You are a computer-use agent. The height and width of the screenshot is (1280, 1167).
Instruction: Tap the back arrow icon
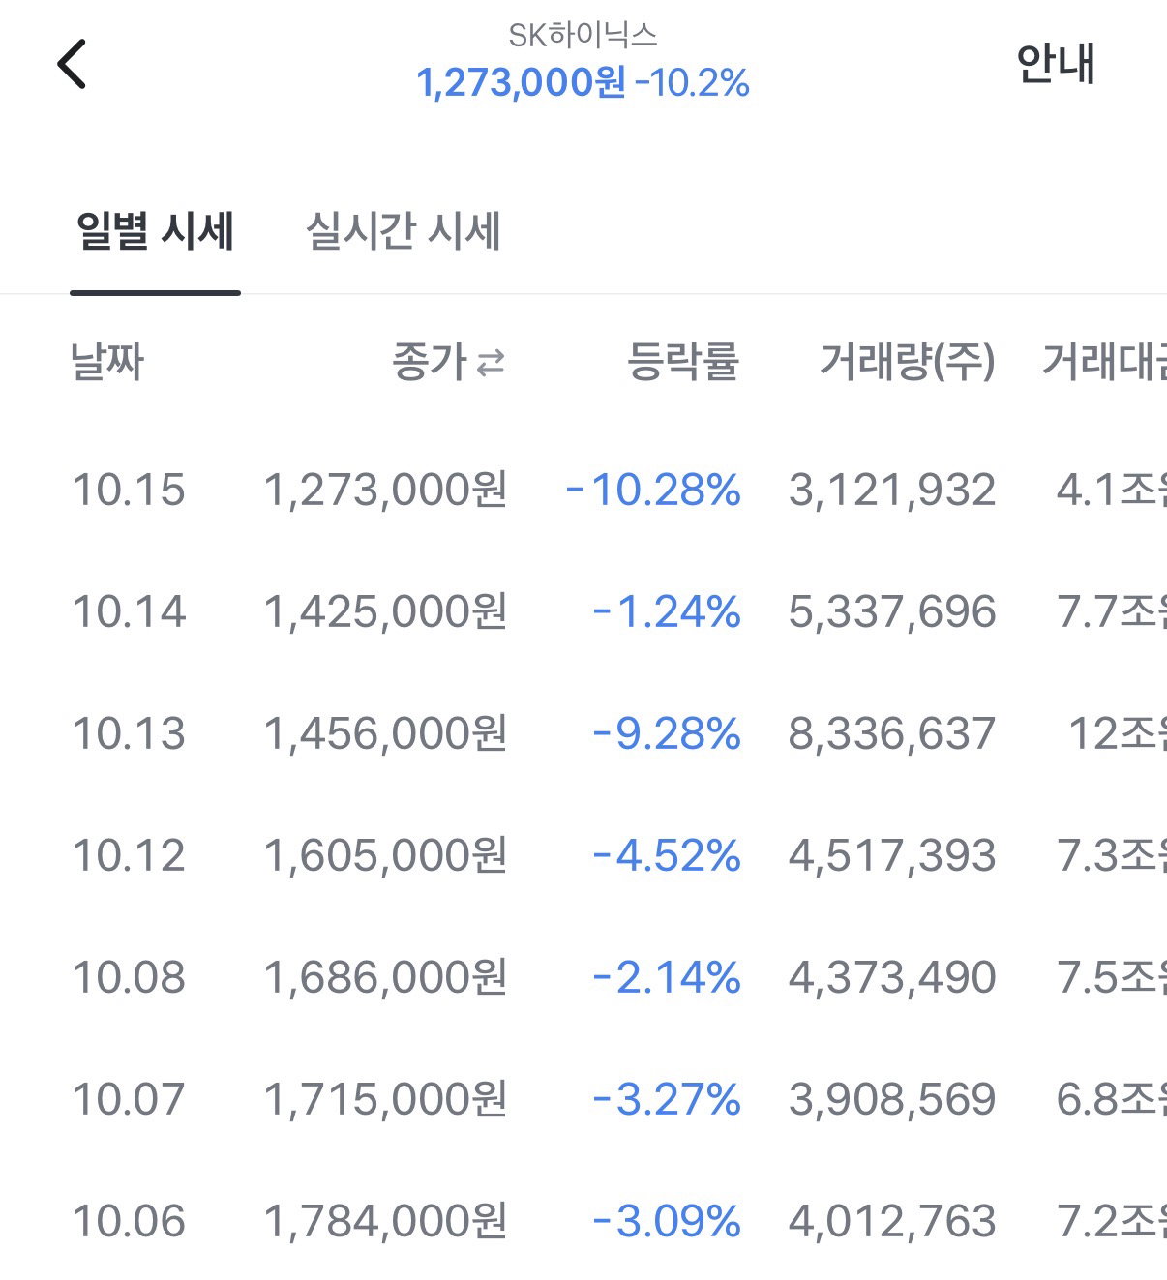pos(72,64)
